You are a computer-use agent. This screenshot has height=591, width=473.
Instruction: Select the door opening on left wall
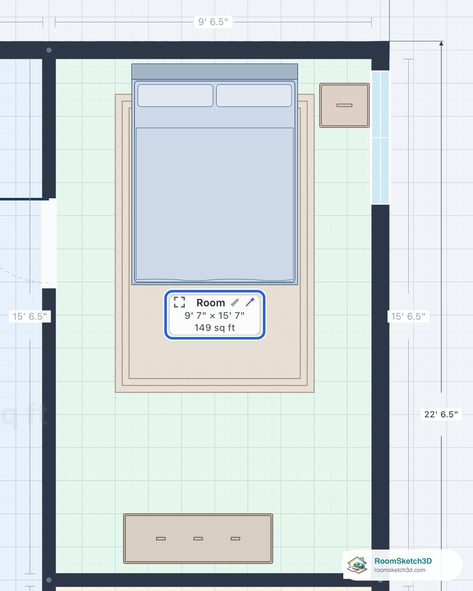coord(49,243)
